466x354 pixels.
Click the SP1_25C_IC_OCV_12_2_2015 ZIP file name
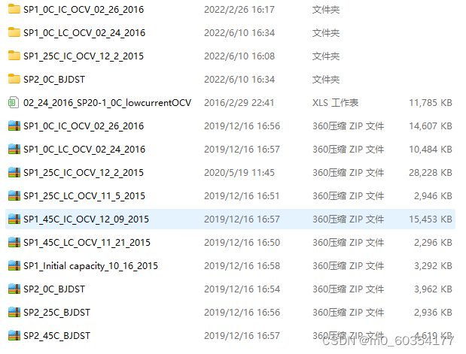tap(84, 172)
